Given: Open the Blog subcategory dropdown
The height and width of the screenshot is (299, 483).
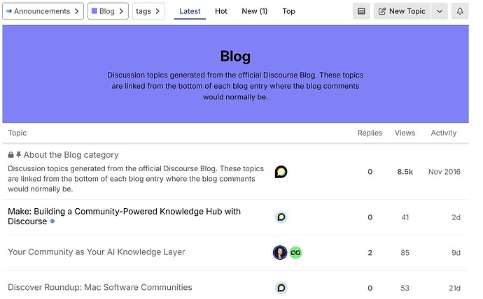Looking at the screenshot, I should 108,11.
